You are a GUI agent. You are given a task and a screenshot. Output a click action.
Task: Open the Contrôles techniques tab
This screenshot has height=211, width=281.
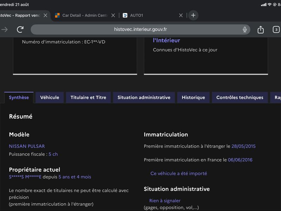pyautogui.click(x=240, y=97)
